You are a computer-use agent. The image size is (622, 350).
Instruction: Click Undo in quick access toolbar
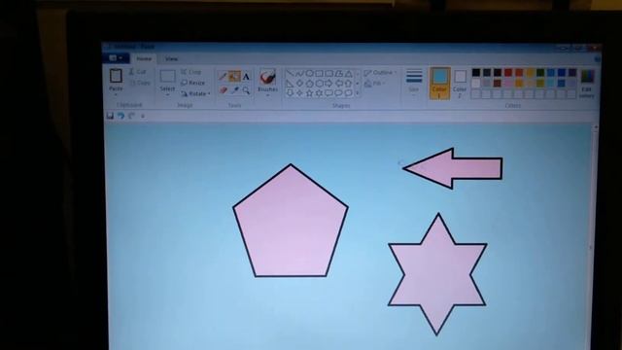click(121, 116)
